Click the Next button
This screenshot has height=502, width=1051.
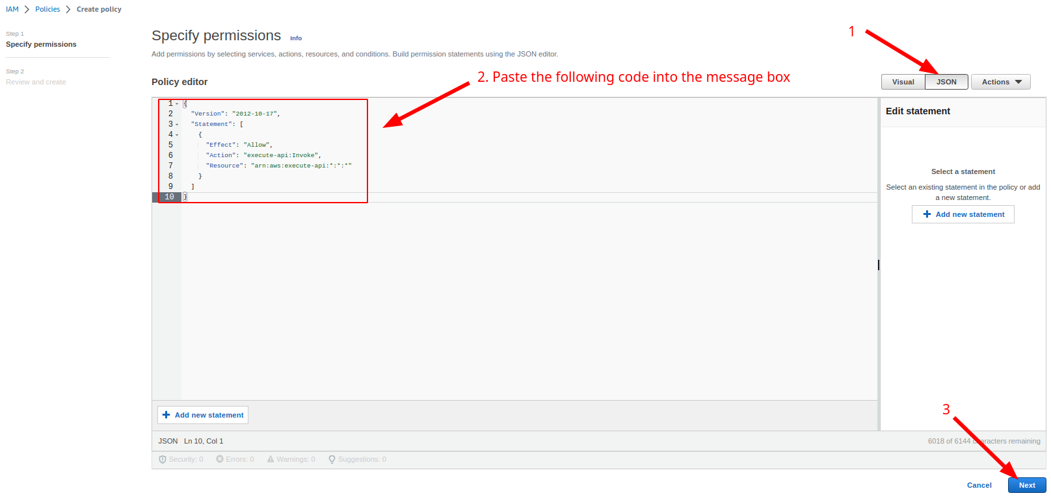(x=1027, y=485)
